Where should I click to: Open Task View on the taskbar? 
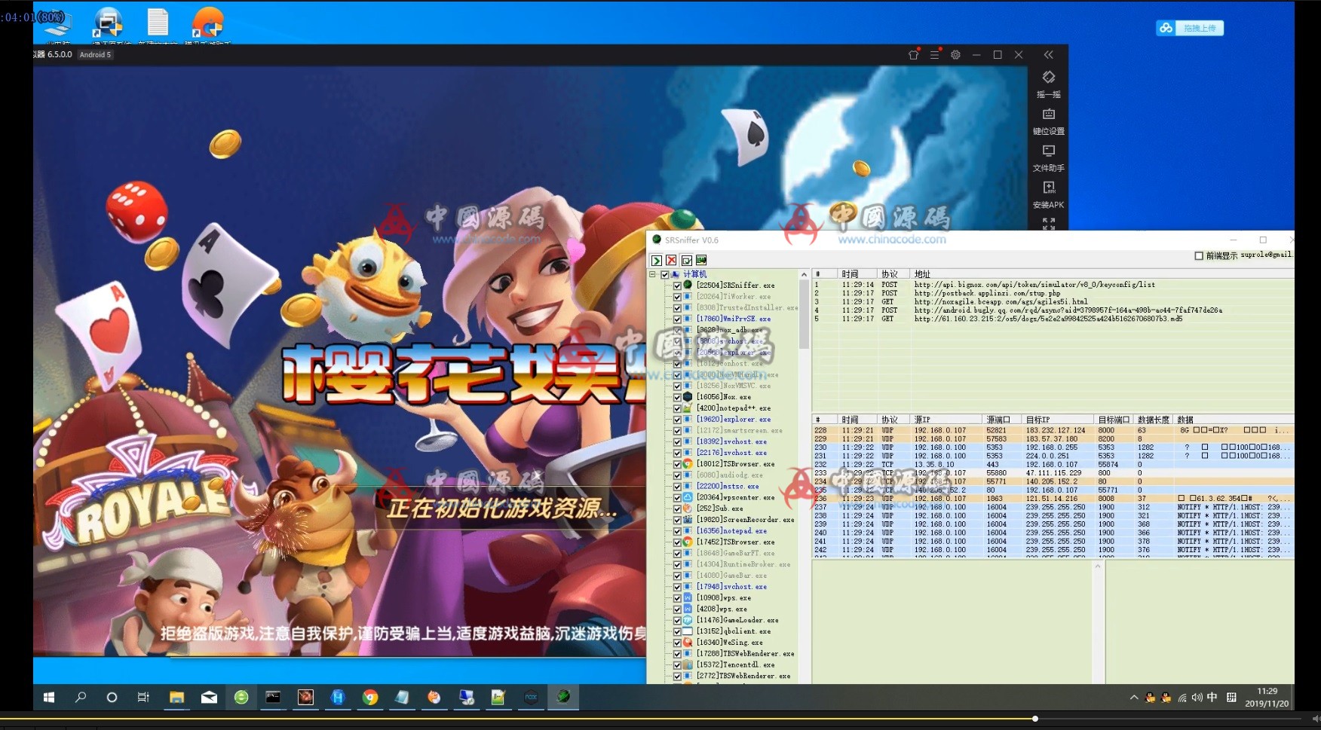pos(143,698)
